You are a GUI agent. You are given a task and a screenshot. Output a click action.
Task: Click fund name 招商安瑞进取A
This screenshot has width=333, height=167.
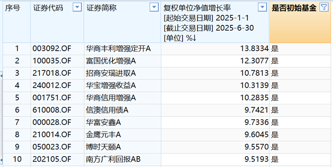[x=111, y=73]
